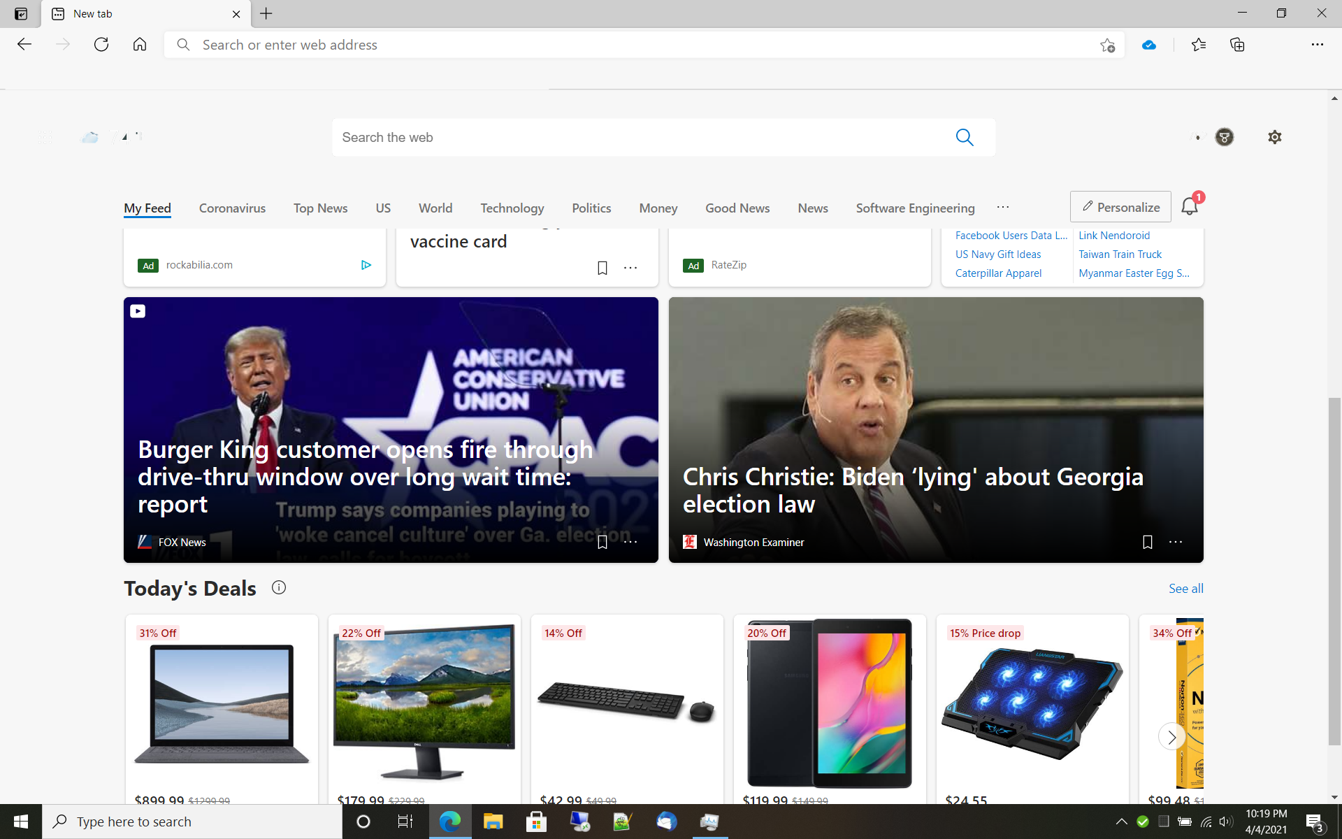Switch to the Technology tab
1342x839 pixels.
[x=512, y=208]
